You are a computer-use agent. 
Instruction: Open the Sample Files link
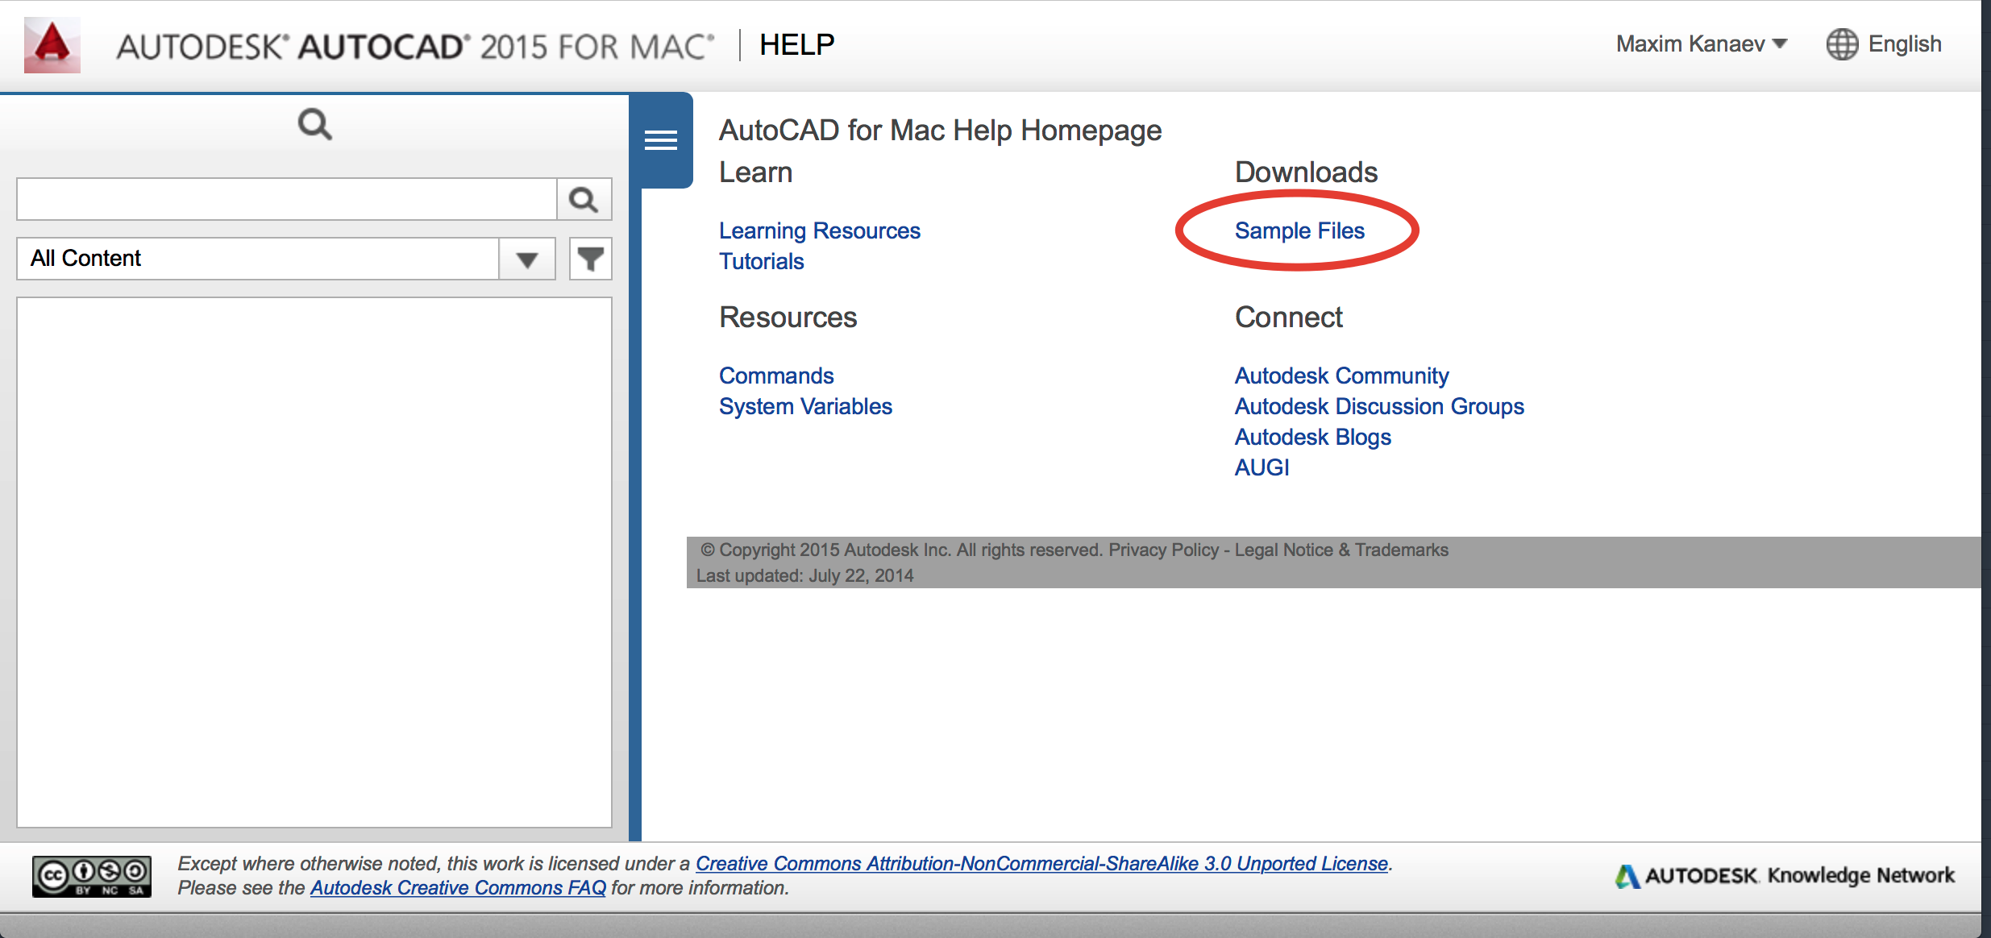[x=1299, y=231]
